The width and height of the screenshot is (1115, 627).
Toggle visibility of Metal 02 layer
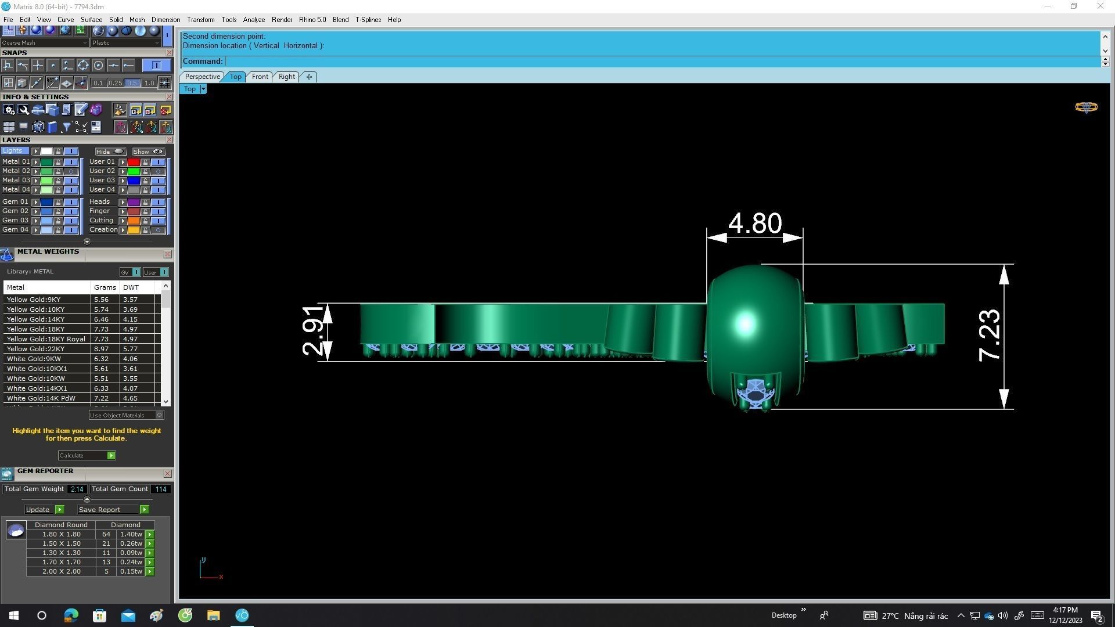[71, 171]
